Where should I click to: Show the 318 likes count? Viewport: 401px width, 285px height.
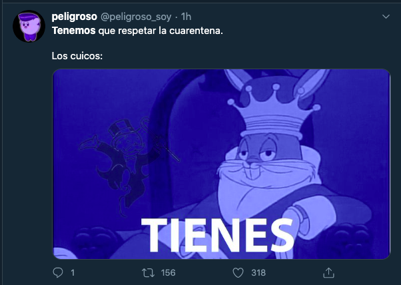pyautogui.click(x=258, y=273)
